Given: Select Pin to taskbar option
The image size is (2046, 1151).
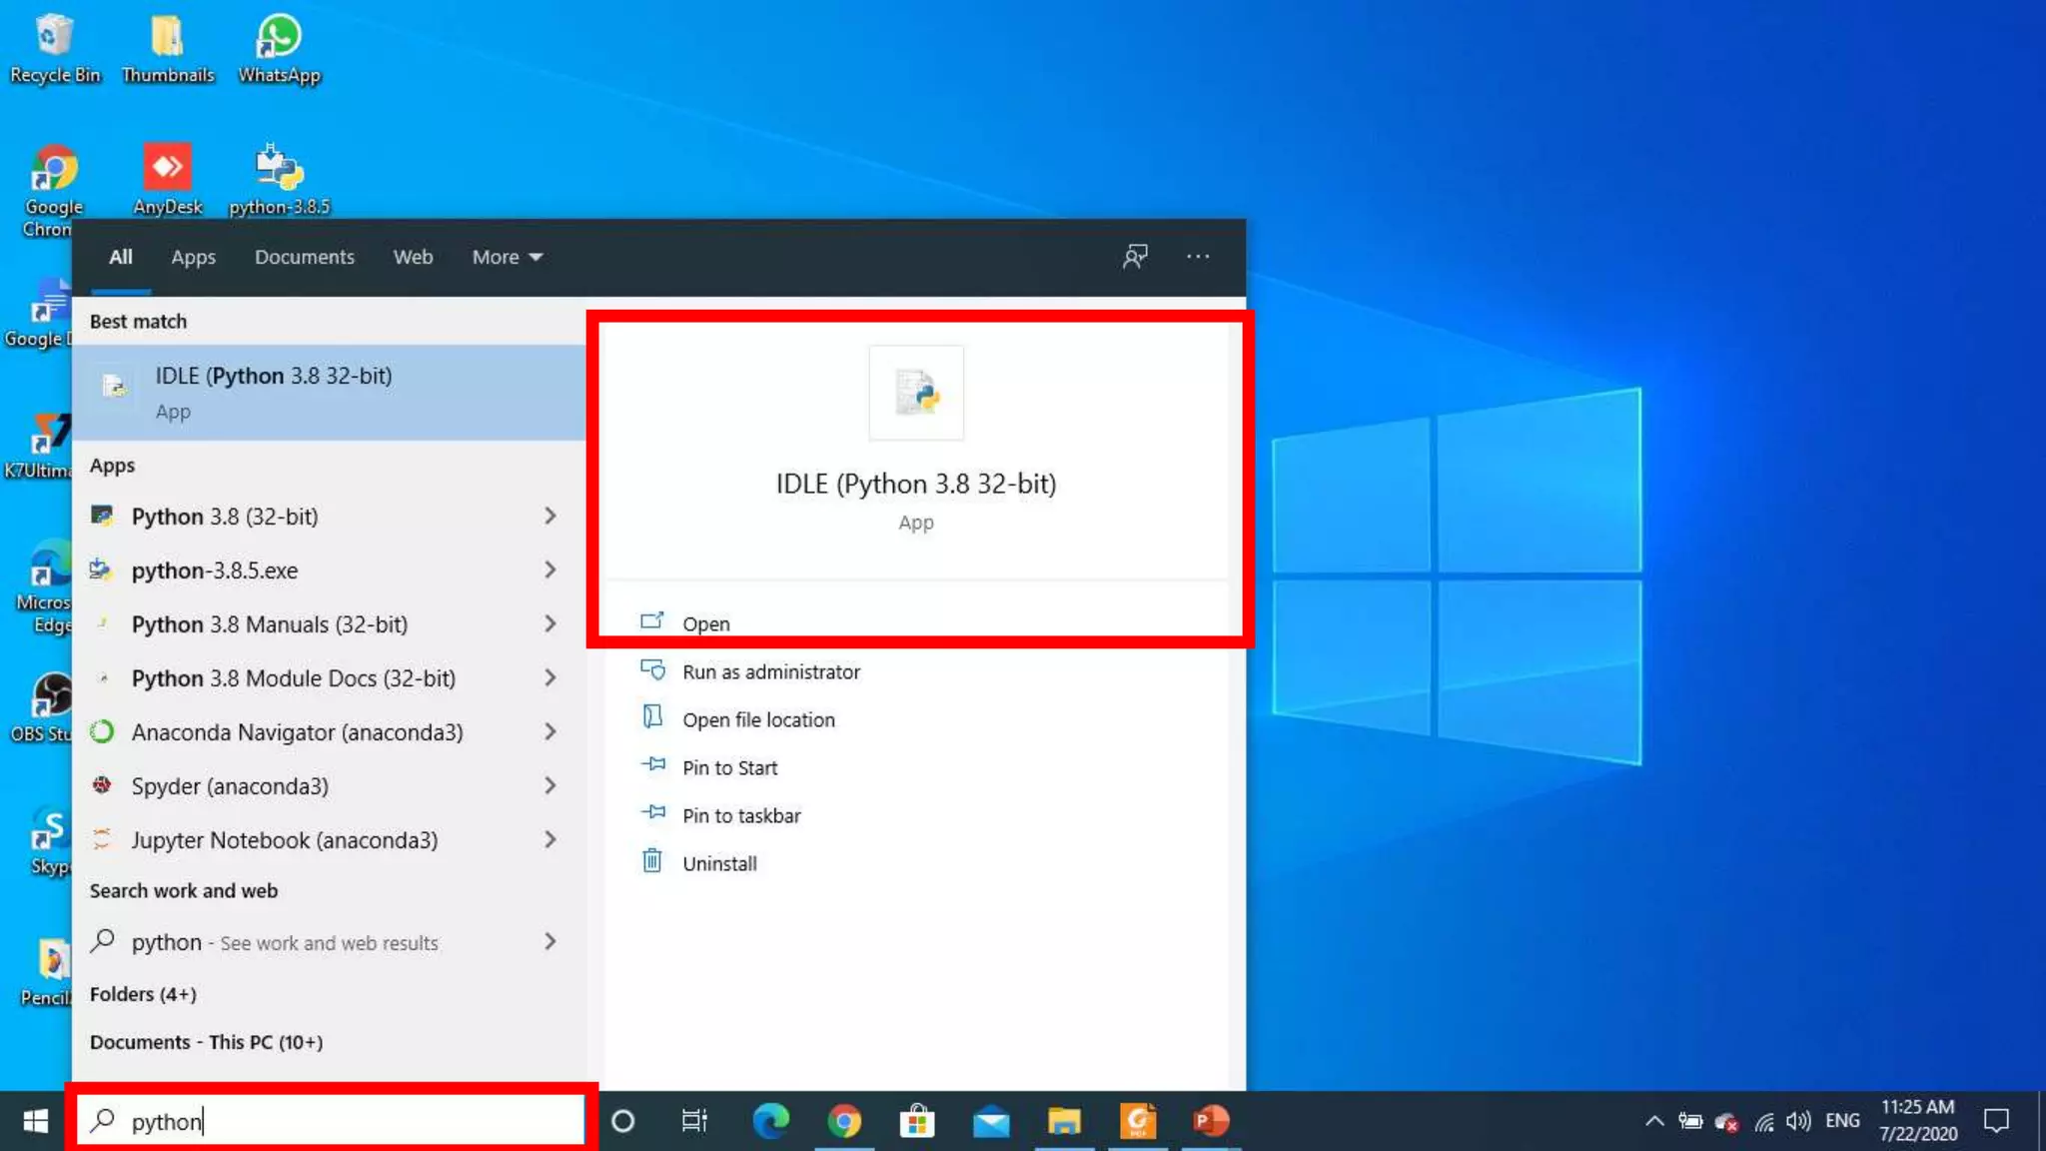Looking at the screenshot, I should click(740, 815).
